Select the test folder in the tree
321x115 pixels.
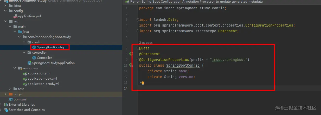(x=21, y=89)
